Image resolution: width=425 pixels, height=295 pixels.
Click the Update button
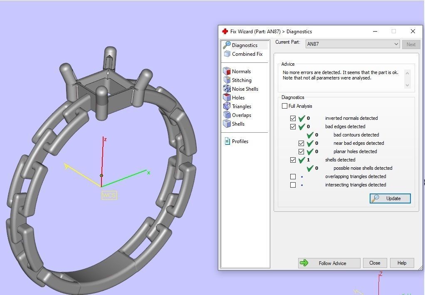(x=390, y=198)
